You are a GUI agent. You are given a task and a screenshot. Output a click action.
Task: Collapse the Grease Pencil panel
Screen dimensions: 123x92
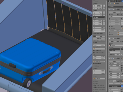[94, 33]
